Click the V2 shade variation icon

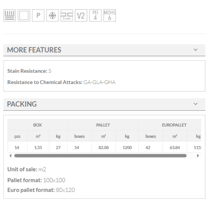click(x=81, y=16)
